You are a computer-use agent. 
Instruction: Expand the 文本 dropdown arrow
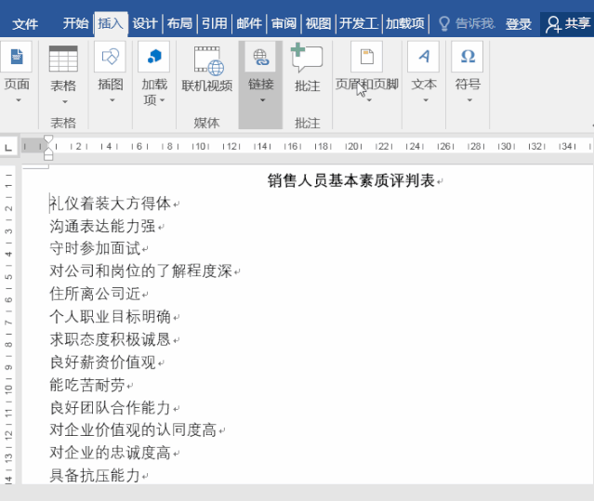pos(426,100)
